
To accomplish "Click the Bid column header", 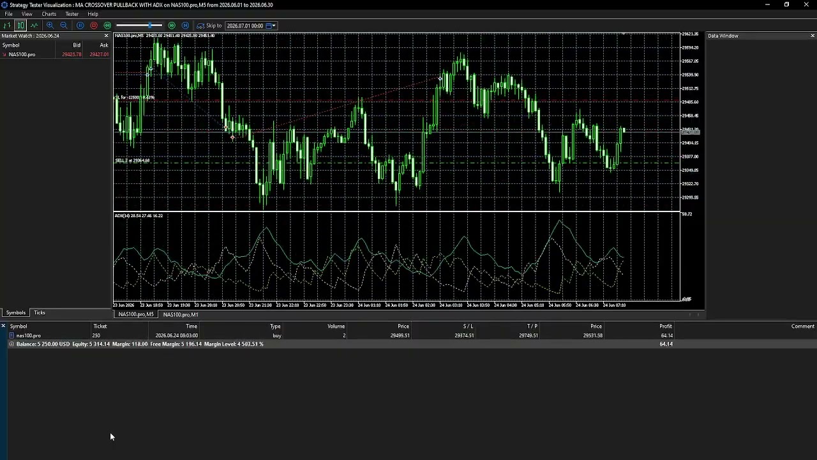I will point(77,45).
